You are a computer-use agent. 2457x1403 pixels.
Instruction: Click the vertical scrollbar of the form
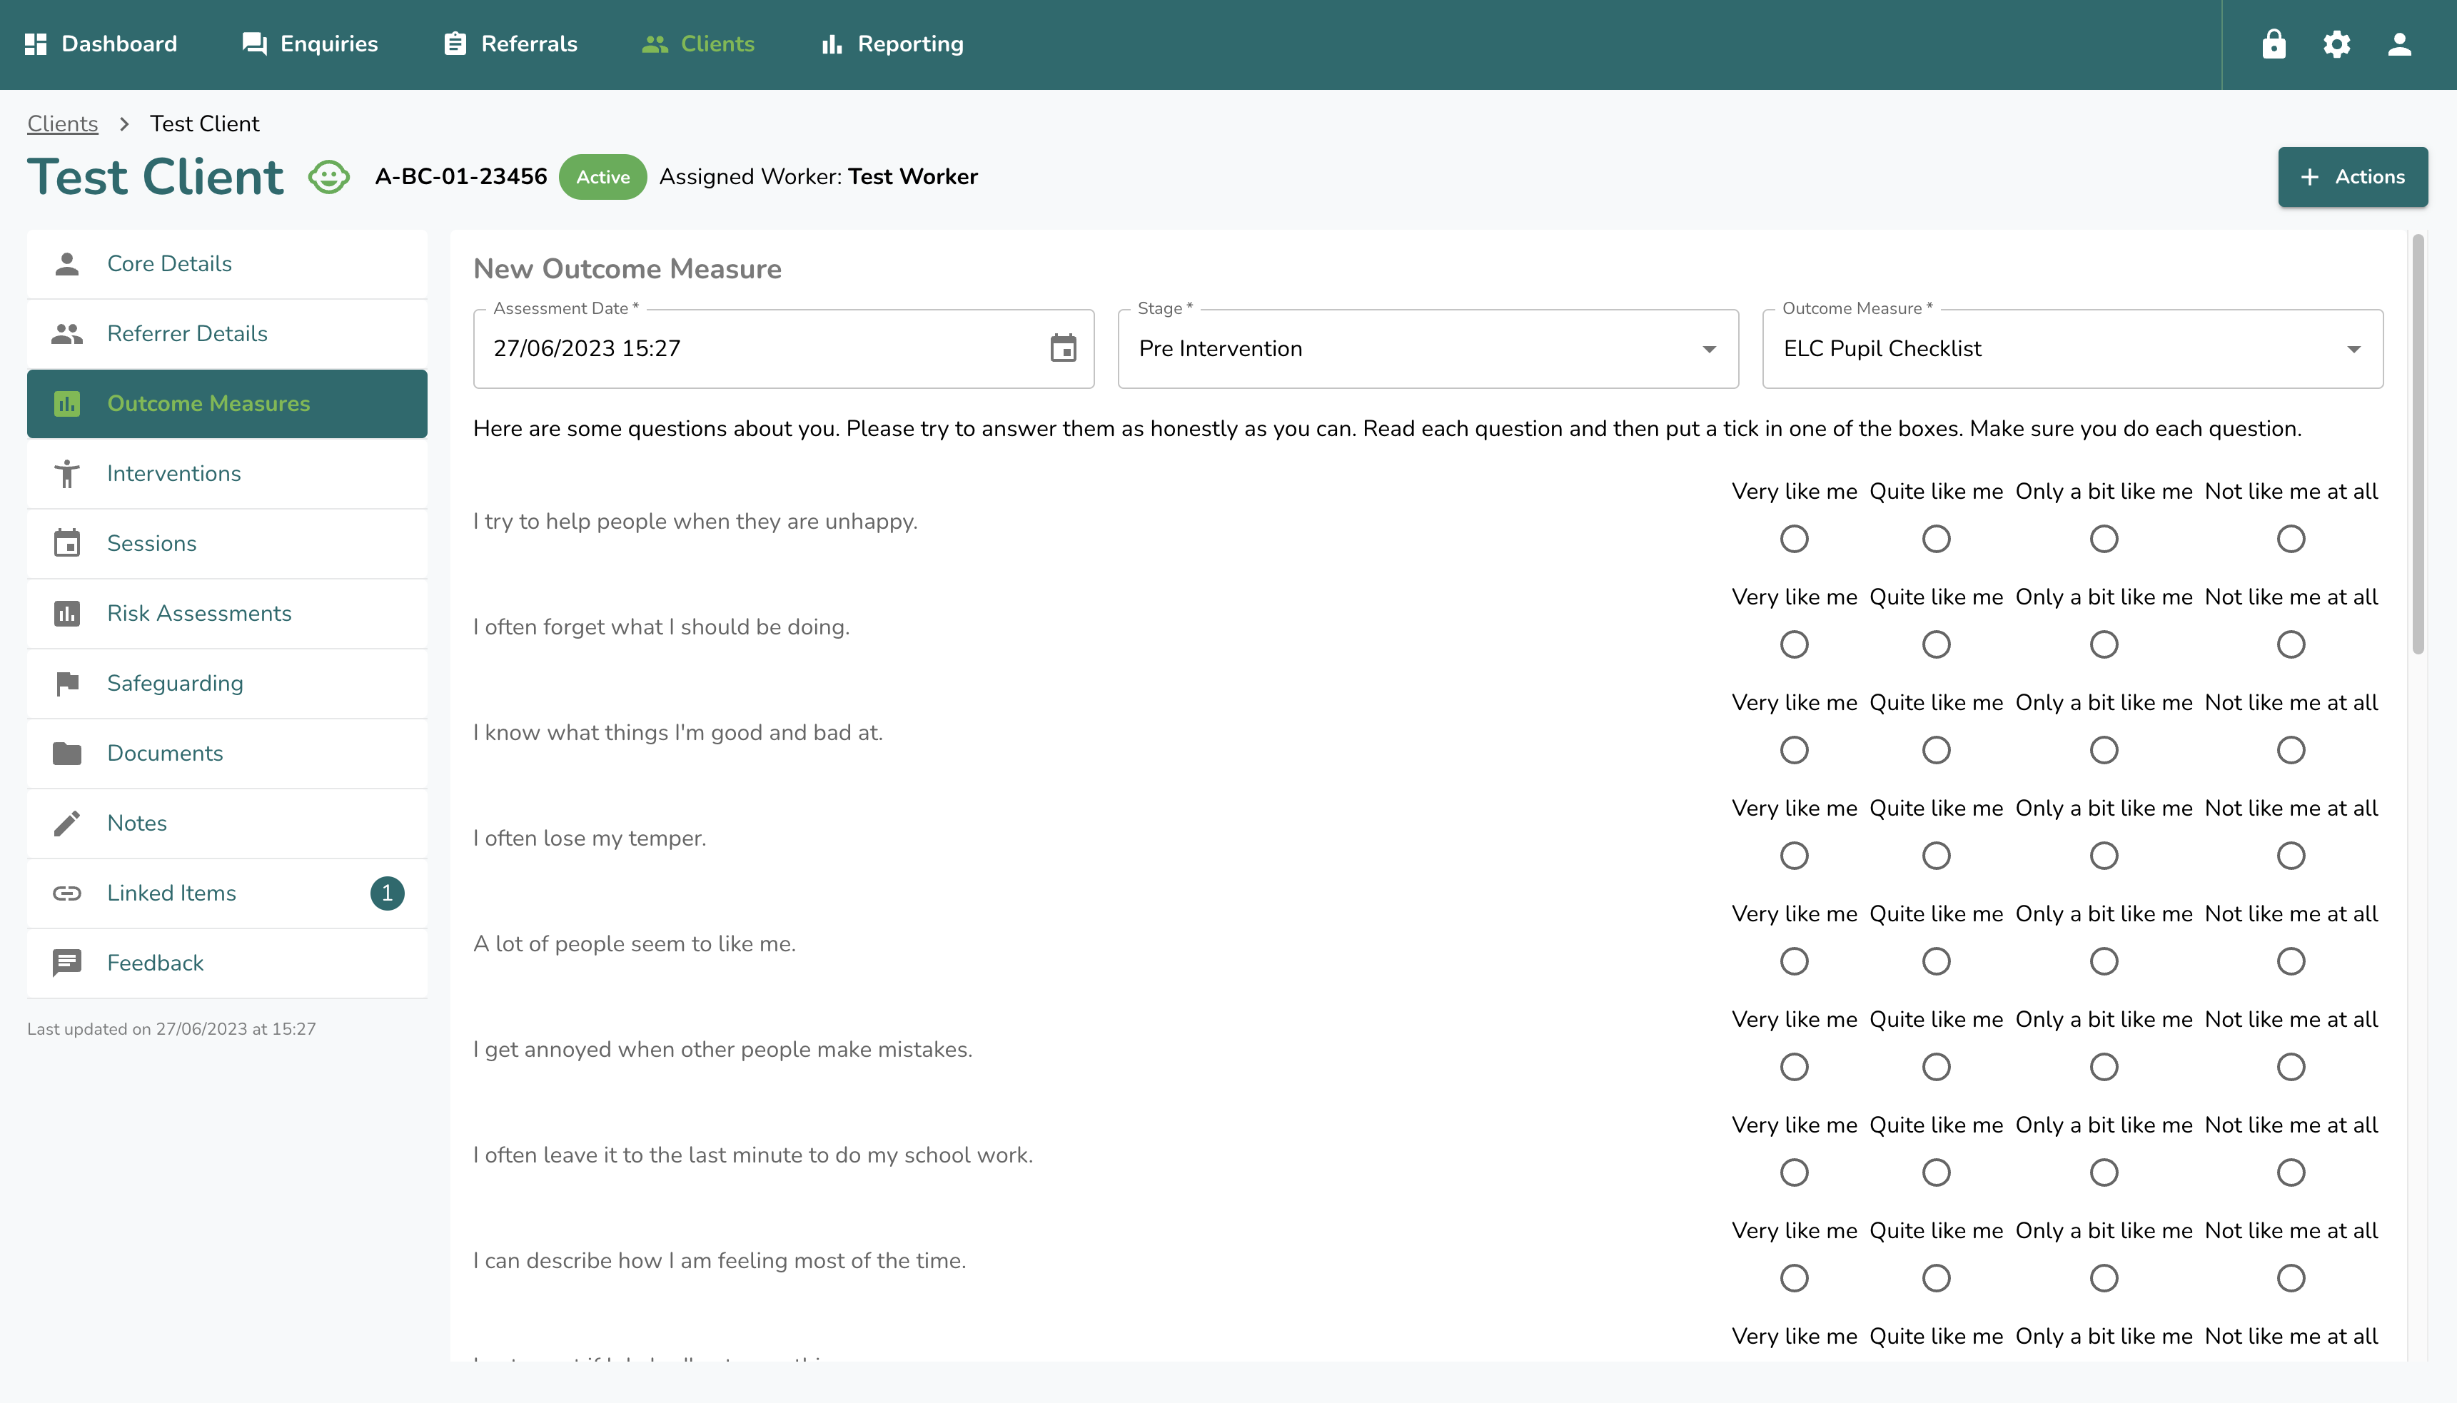click(2418, 443)
